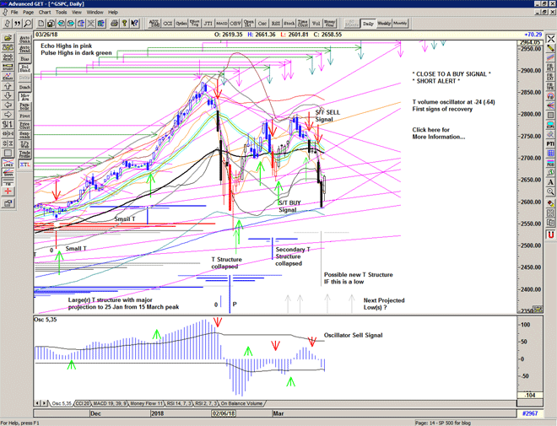The height and width of the screenshot is (426, 557).
Task: Open the Chart menu
Action: 44,13
